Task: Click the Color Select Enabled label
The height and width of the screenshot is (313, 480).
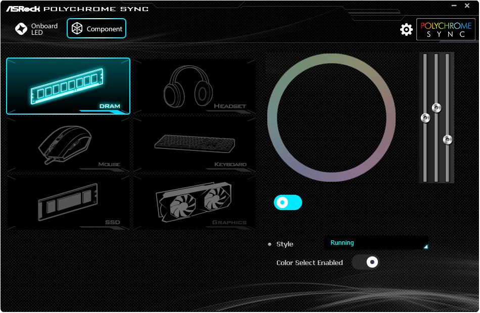Action: [310, 263]
